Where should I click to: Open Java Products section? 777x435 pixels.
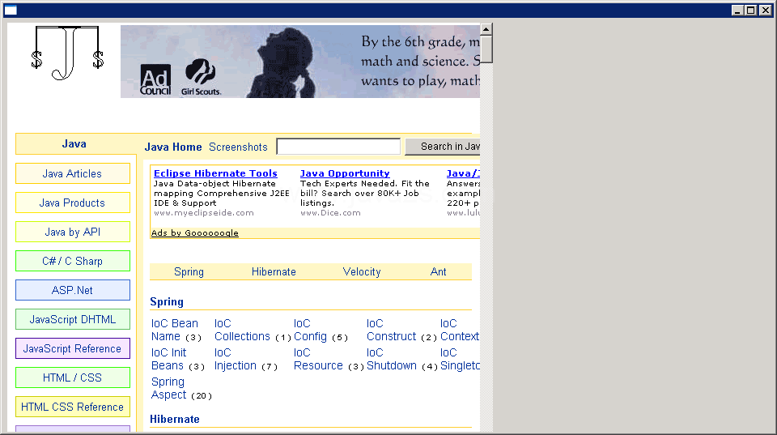click(72, 203)
